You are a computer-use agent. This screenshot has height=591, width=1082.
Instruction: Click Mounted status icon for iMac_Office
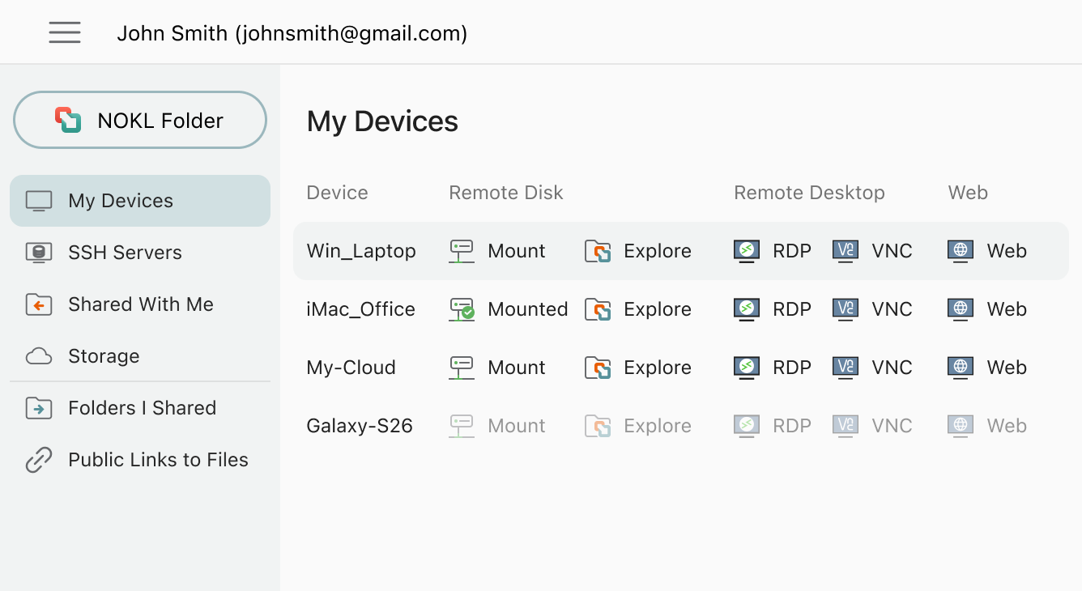point(462,309)
